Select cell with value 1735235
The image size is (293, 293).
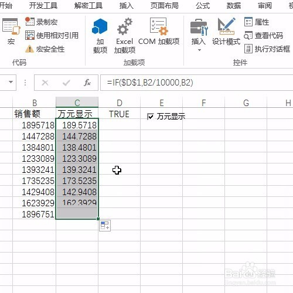(35, 180)
